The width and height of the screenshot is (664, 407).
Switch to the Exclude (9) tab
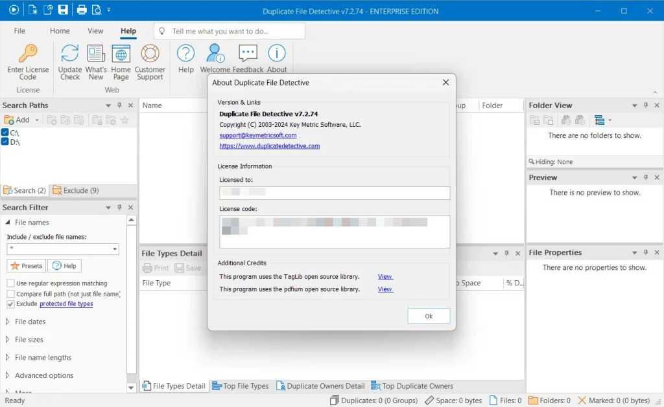[x=76, y=190]
